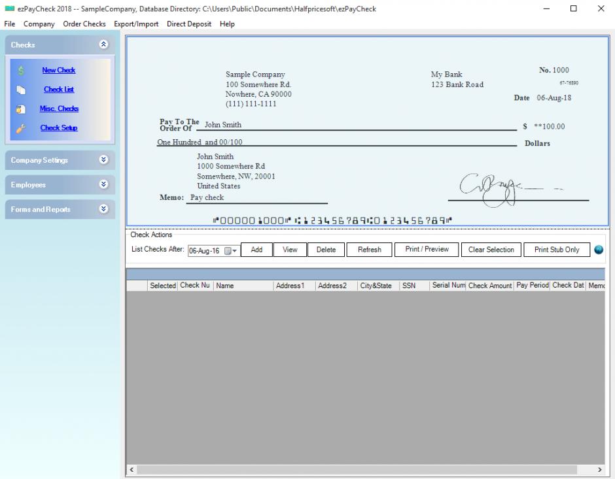Click the horizontal scrollbar thumb
Viewport: 615px width, 479px height.
pos(357,470)
